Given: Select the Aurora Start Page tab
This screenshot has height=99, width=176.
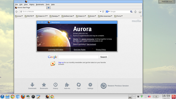Looking at the screenshot, I should click(x=31, y=8).
